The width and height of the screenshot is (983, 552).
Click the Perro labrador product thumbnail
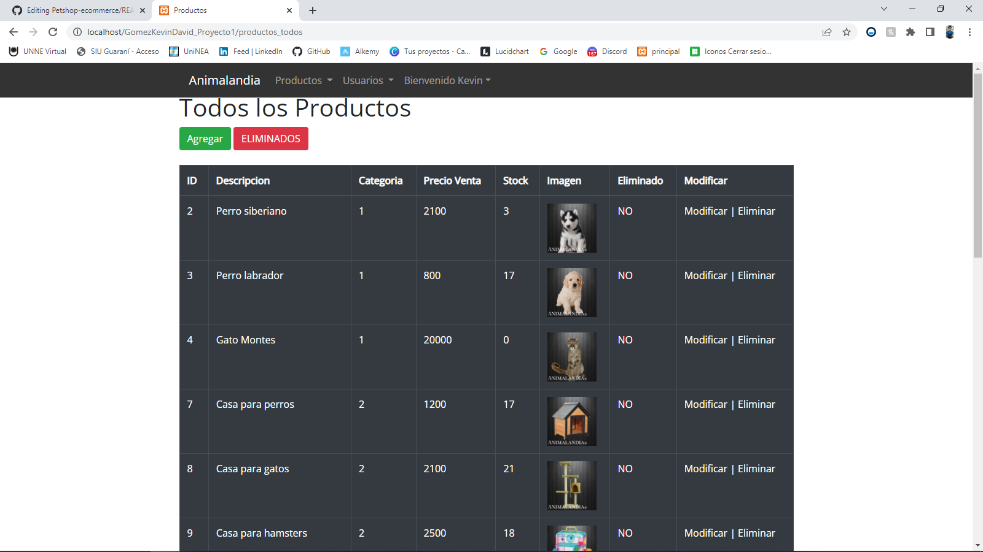point(571,293)
